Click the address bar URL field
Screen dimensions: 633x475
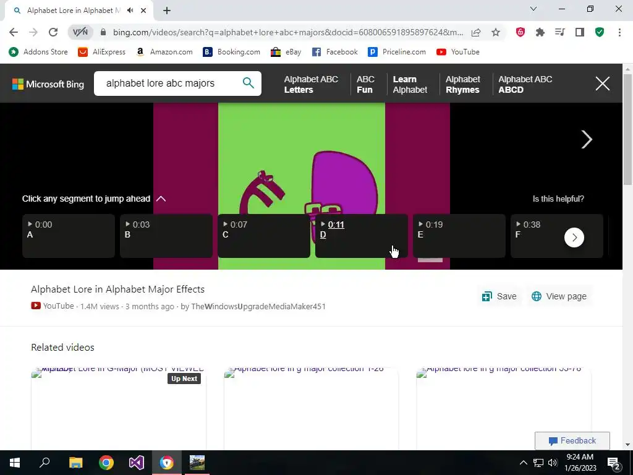pos(288,32)
